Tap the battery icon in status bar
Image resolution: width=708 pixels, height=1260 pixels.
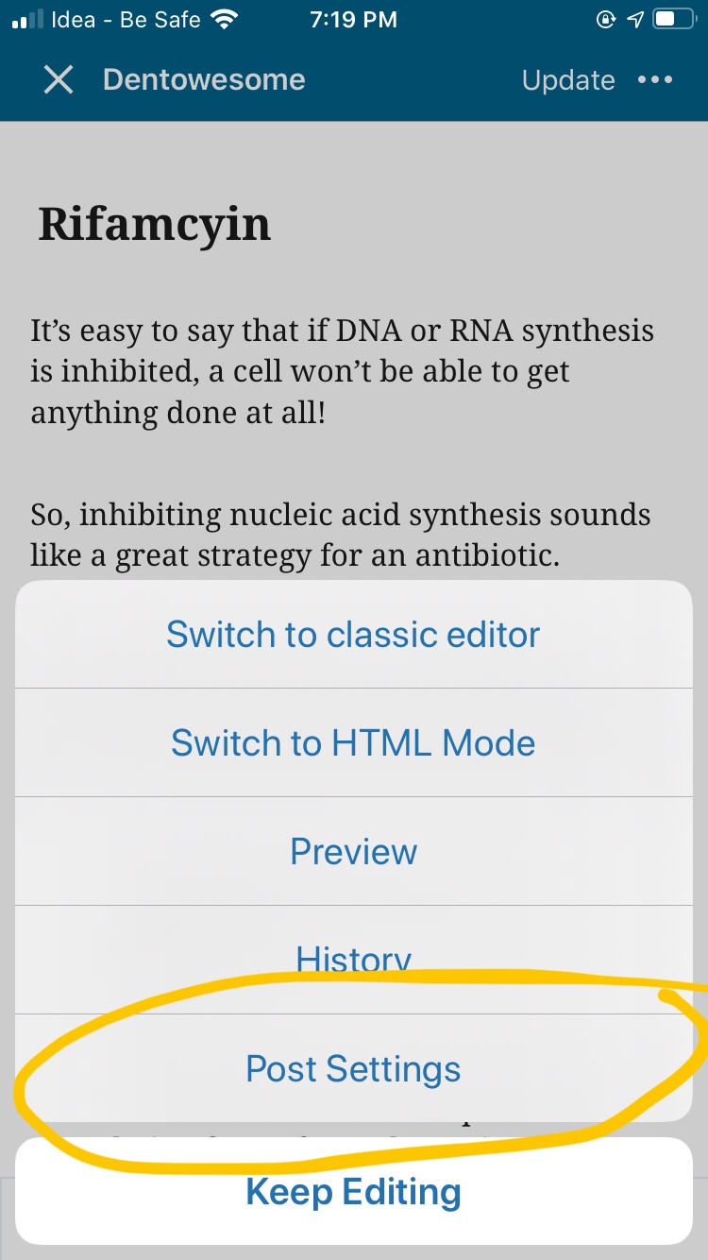click(x=674, y=20)
